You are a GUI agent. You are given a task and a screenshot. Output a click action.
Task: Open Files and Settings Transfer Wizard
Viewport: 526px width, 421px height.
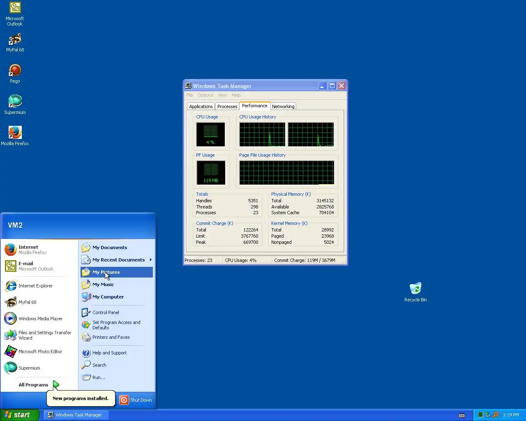pos(39,335)
